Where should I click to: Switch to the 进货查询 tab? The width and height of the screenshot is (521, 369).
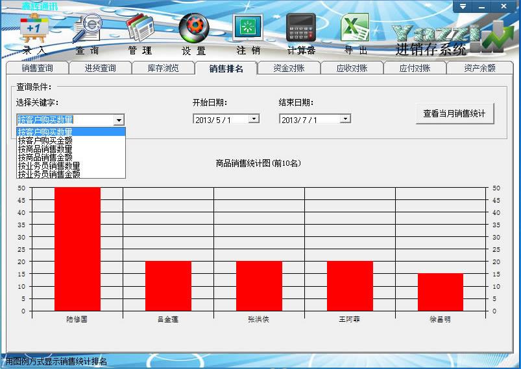click(x=101, y=68)
